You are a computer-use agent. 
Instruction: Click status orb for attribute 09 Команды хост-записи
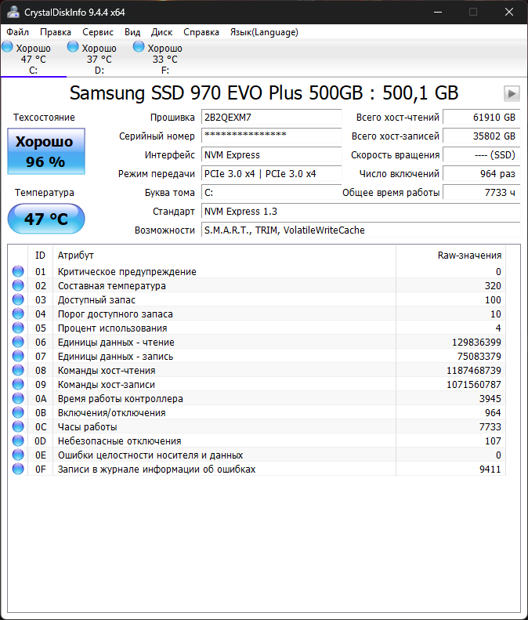pyautogui.click(x=18, y=384)
